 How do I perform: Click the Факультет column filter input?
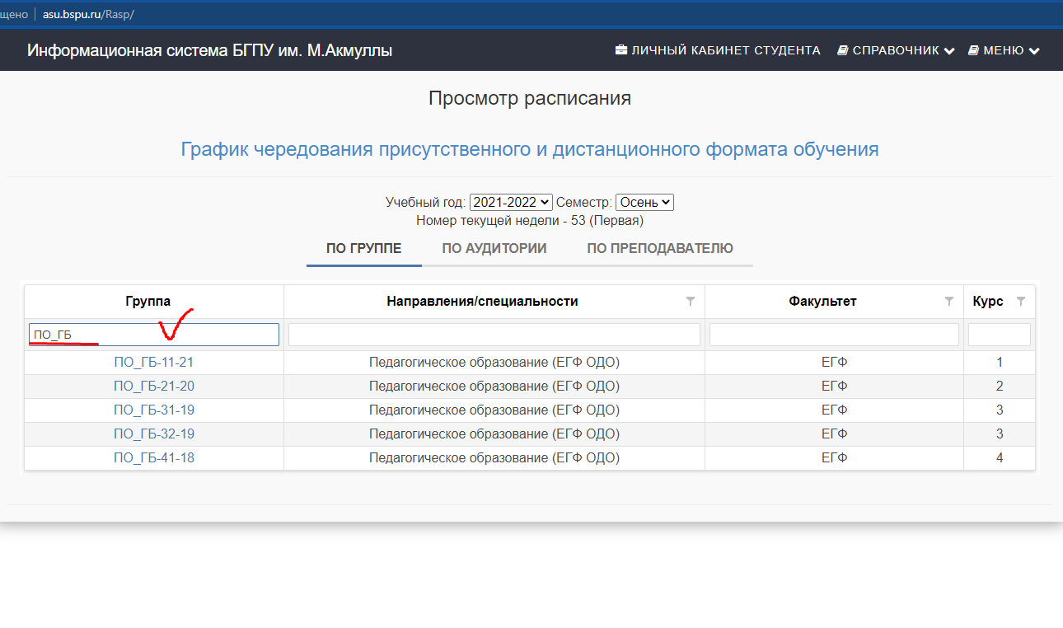click(x=834, y=335)
